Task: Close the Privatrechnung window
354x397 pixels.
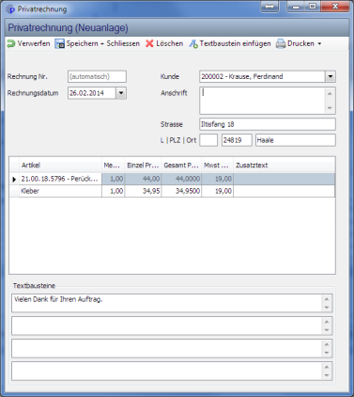Action: 334,7
